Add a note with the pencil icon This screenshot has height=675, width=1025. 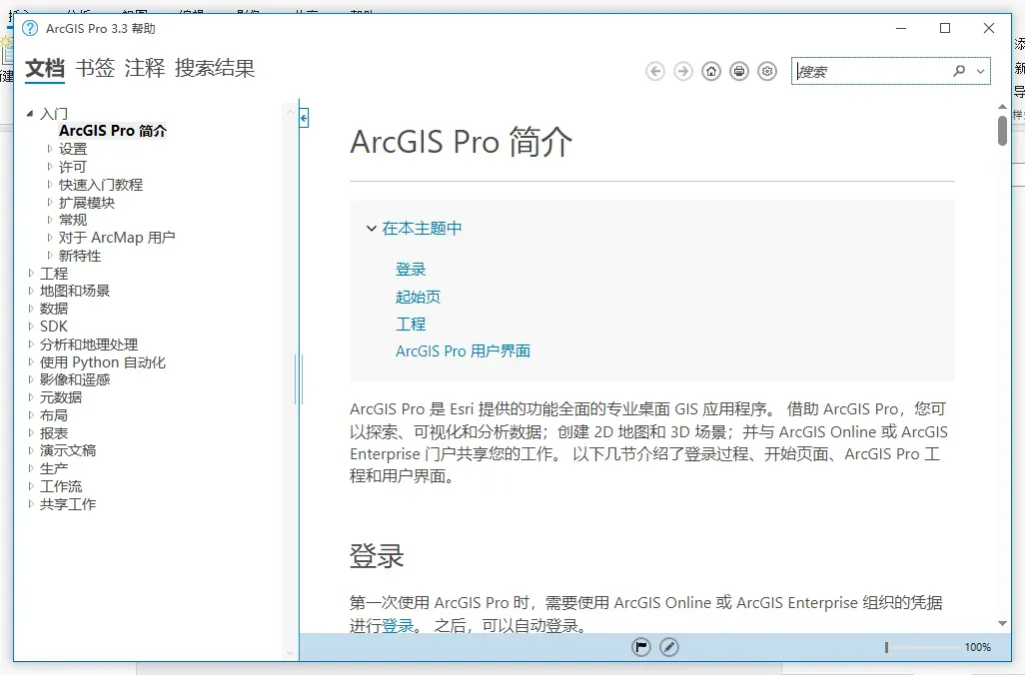pos(668,647)
